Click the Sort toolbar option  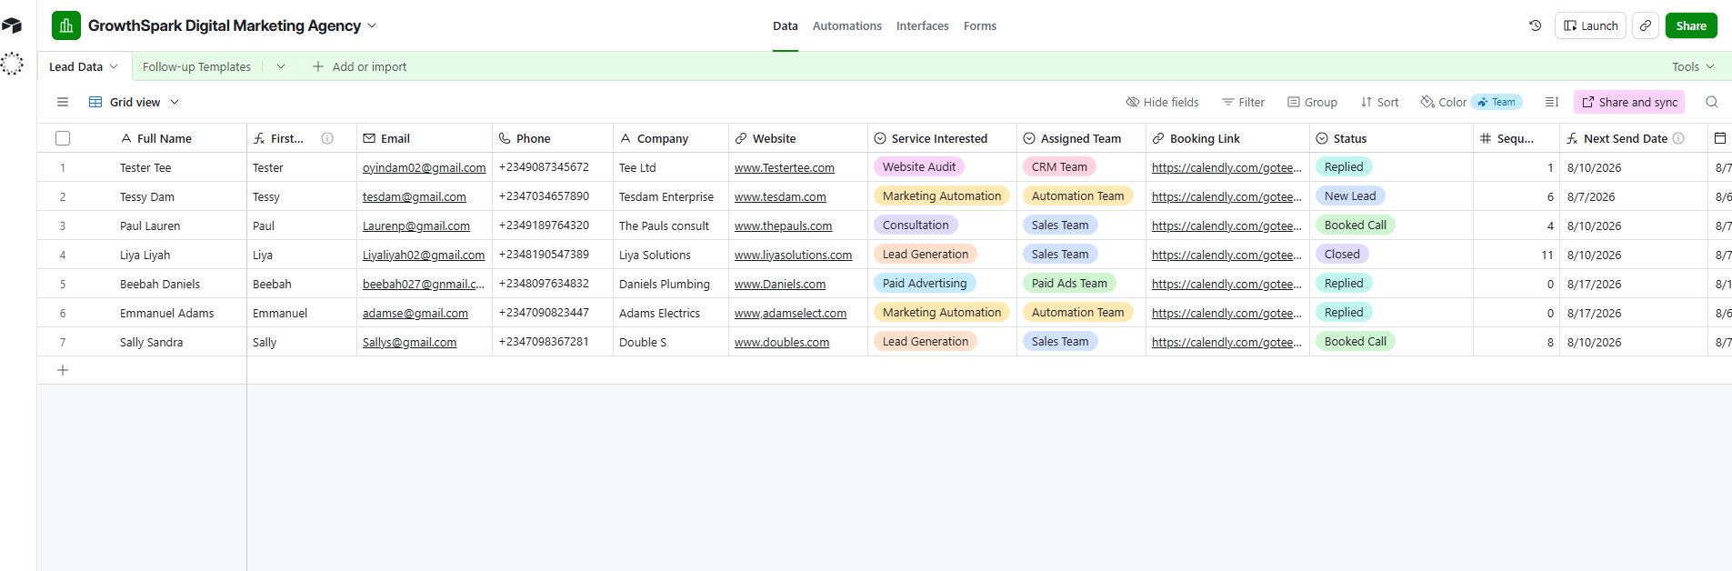click(1379, 102)
